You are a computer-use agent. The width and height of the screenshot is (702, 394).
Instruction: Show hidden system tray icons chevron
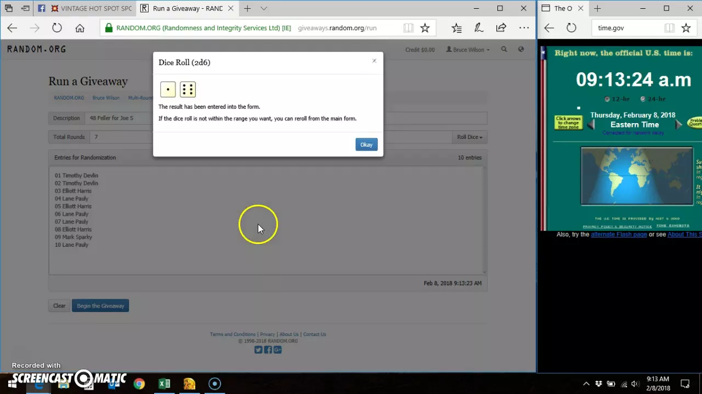(x=586, y=384)
